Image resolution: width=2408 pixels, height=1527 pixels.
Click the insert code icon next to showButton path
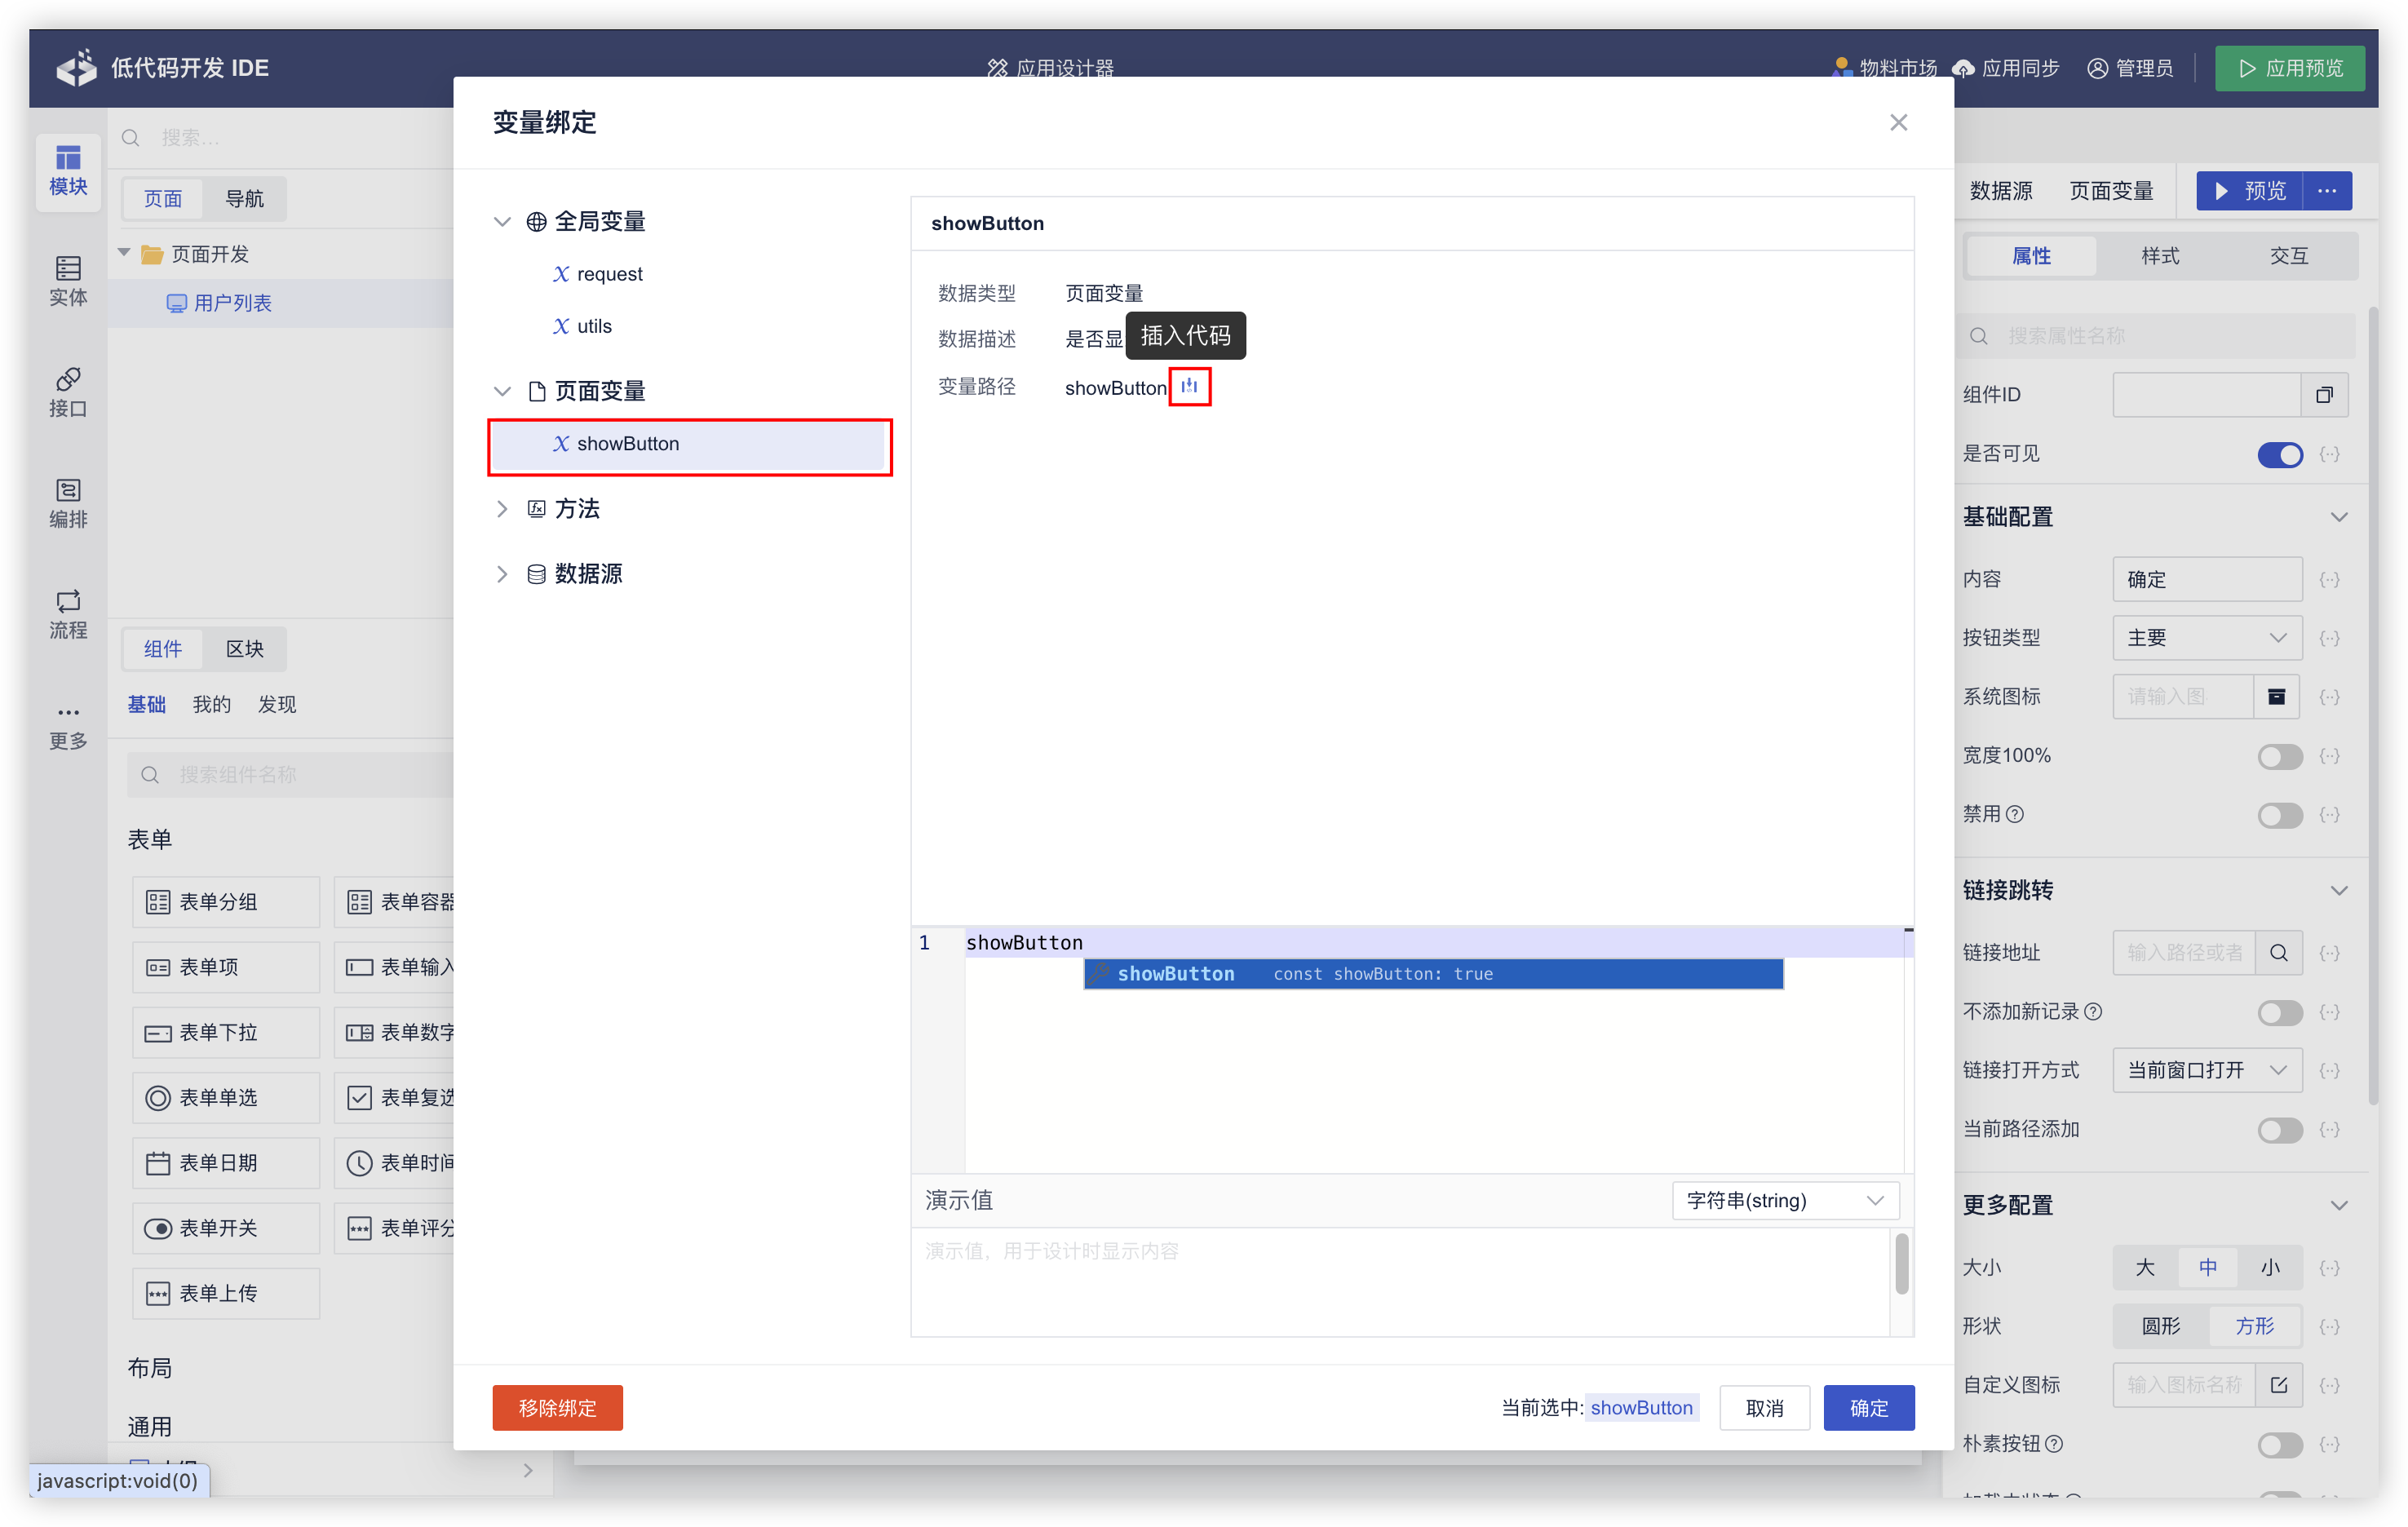coord(1189,387)
